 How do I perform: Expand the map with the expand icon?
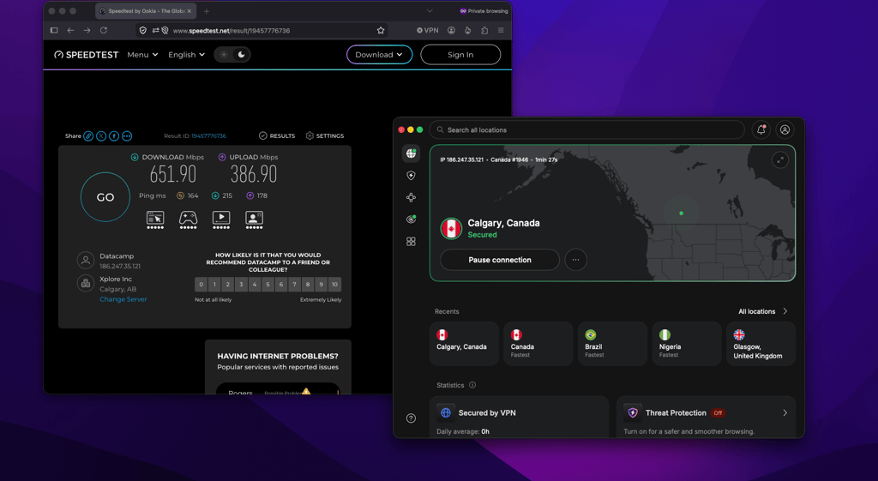point(780,160)
